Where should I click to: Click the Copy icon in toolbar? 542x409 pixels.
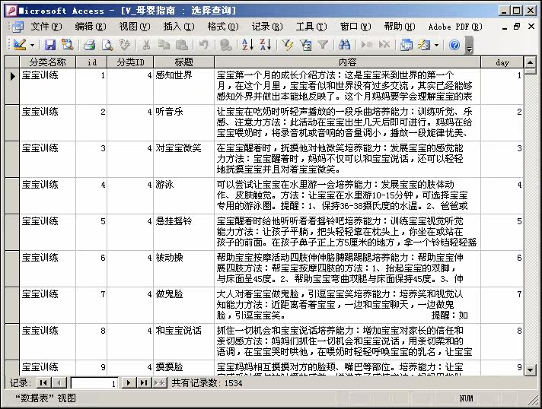pyautogui.click(x=164, y=45)
